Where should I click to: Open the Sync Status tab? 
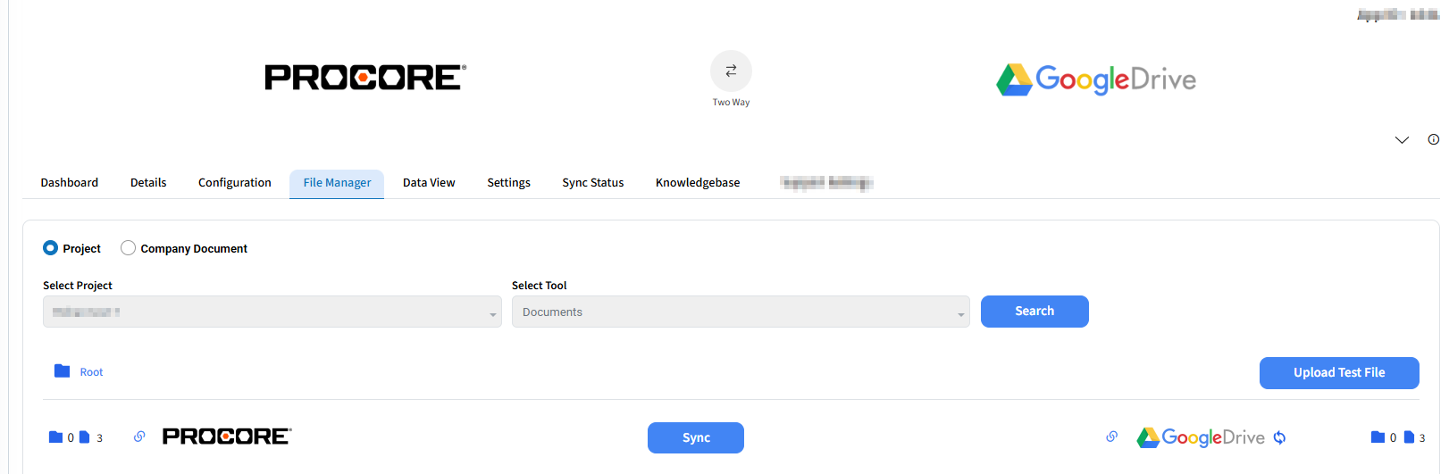592,183
